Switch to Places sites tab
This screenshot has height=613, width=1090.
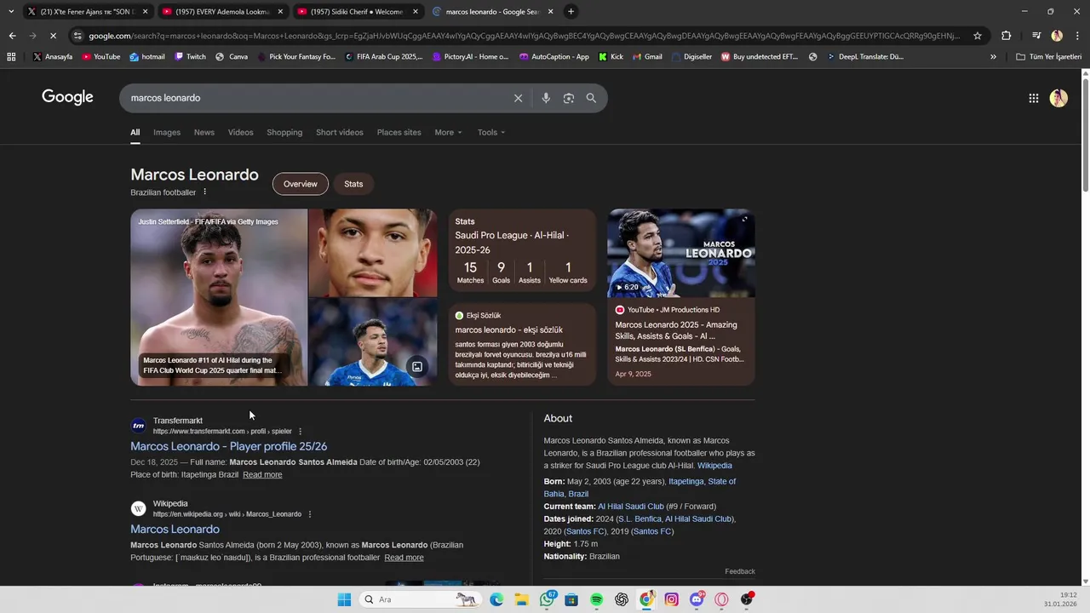399,133
